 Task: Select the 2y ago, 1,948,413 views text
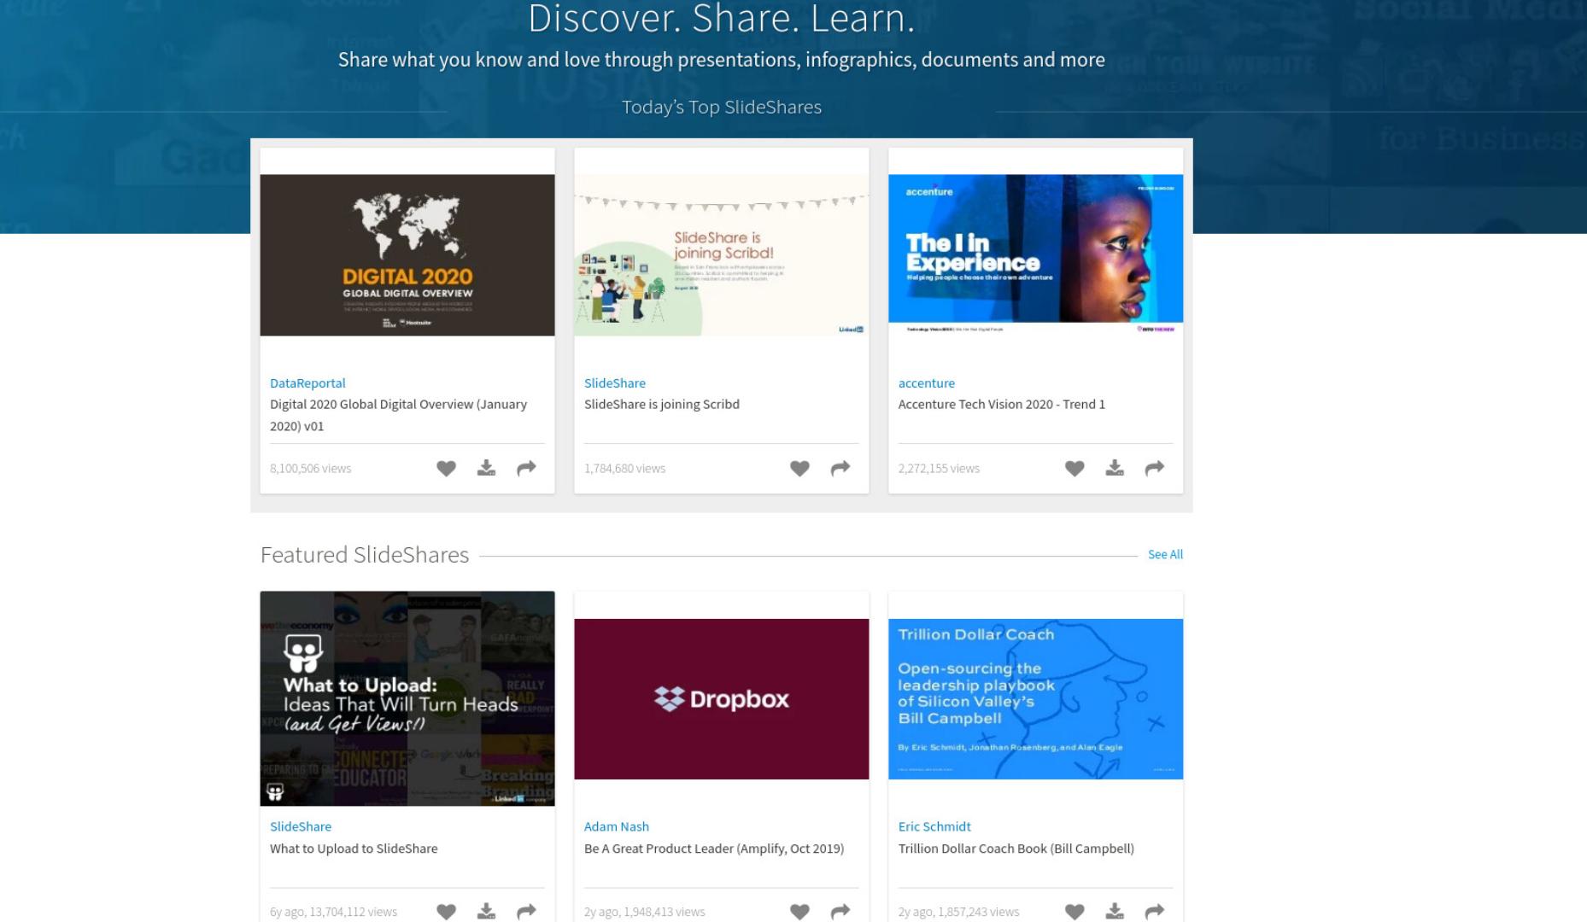point(645,912)
